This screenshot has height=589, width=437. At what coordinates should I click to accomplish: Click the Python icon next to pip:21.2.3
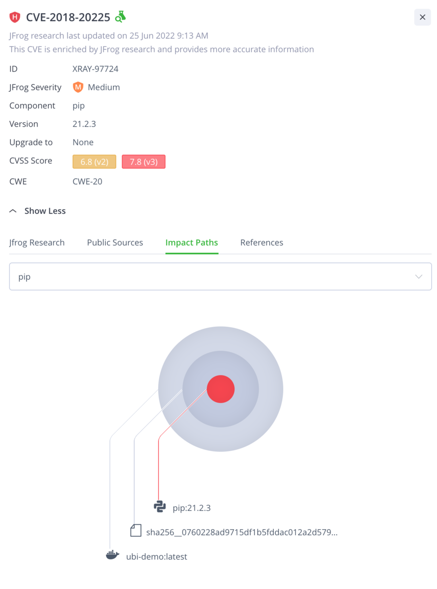coord(160,507)
